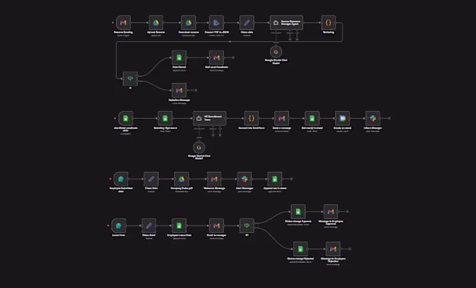Viewport: 476px width, 288px height.
Task: Open the Welcome Message Gmail node
Action: pyautogui.click(x=214, y=179)
